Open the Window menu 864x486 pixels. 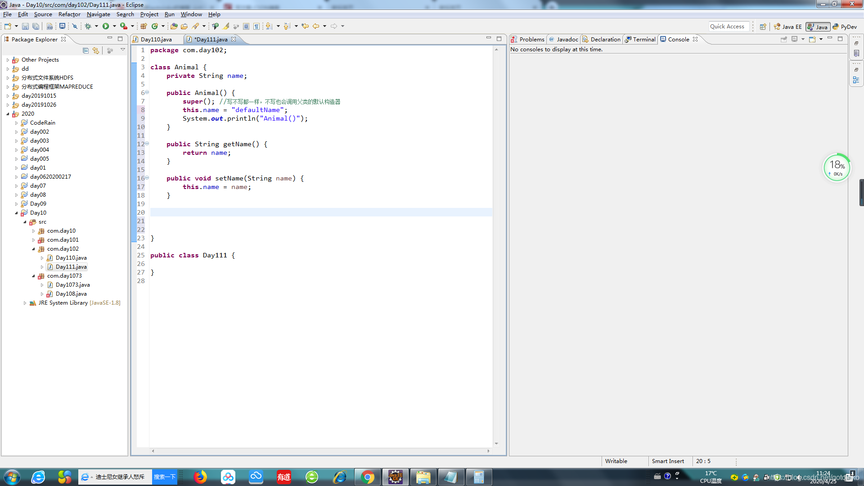pyautogui.click(x=191, y=14)
